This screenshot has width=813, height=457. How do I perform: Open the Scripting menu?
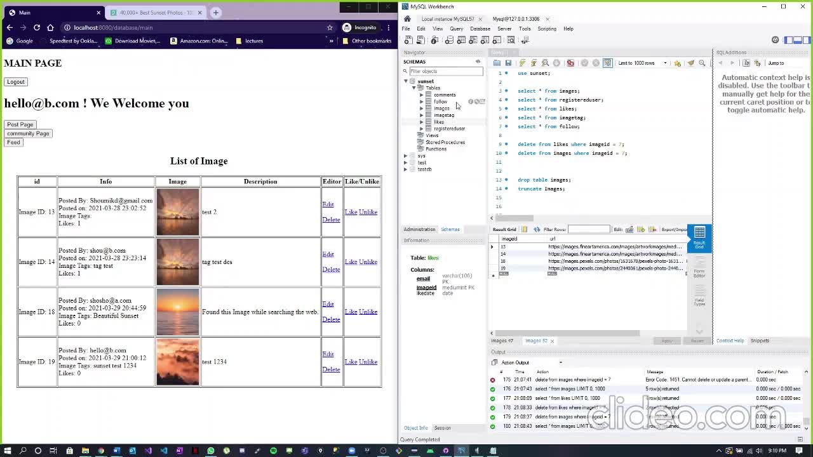[547, 29]
